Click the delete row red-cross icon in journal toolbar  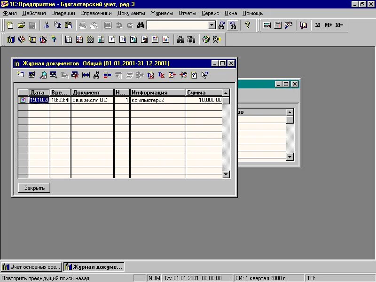pos(75,75)
